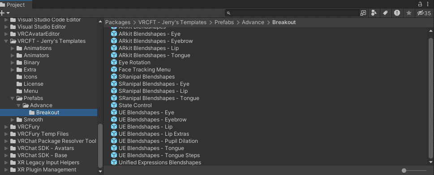
Task: Select the Eye Rotation prefab icon
Action: 114,62
